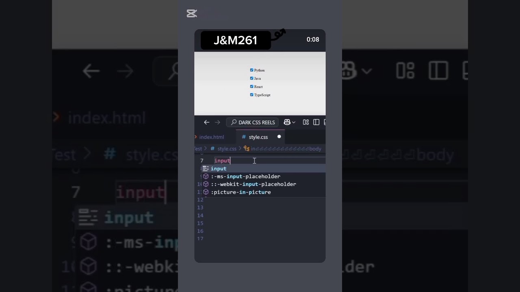Click cube icon beside :picture-in-picture
The height and width of the screenshot is (292, 520).
206,192
